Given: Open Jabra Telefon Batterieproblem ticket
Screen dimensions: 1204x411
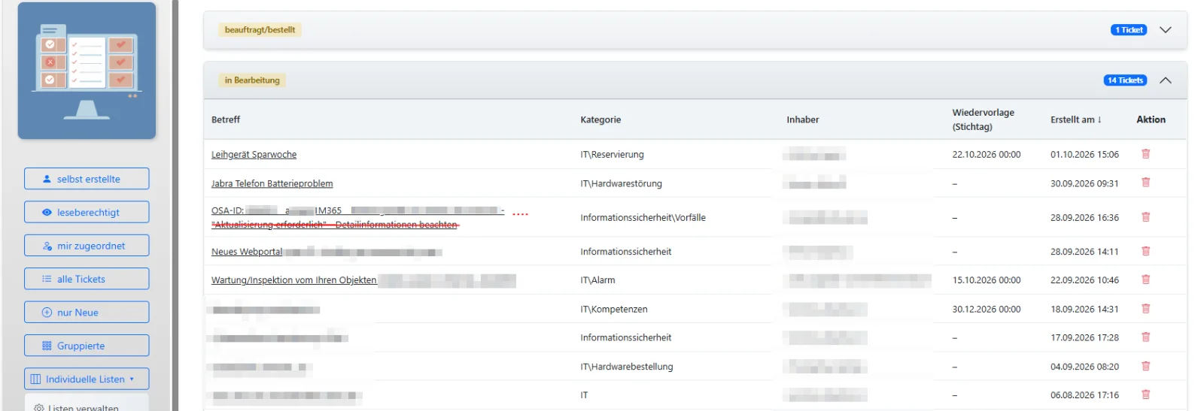Looking at the screenshot, I should tap(272, 183).
